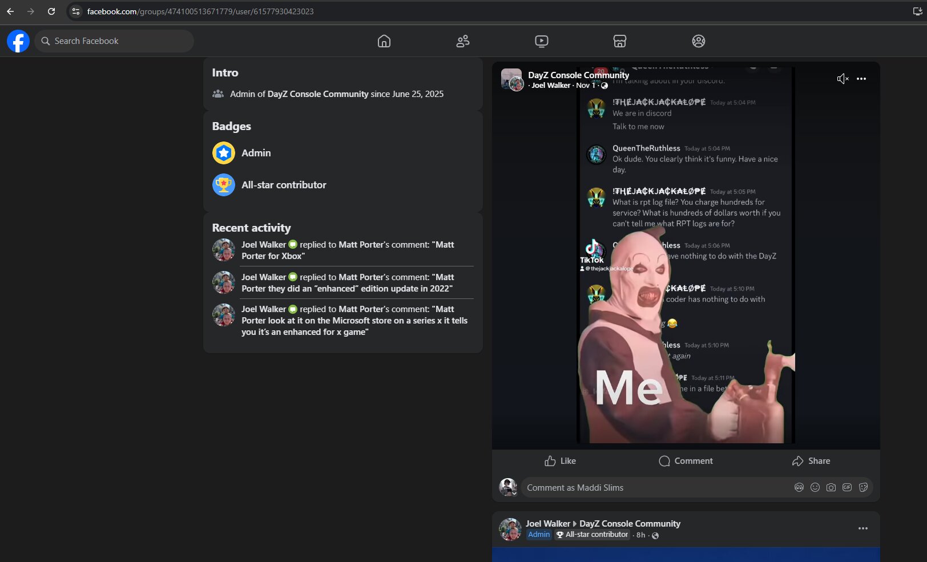Install app icon in address bar

[917, 11]
